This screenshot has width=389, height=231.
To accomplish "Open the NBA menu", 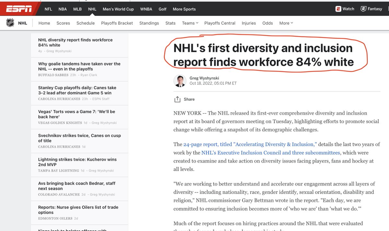I will click(x=63, y=9).
